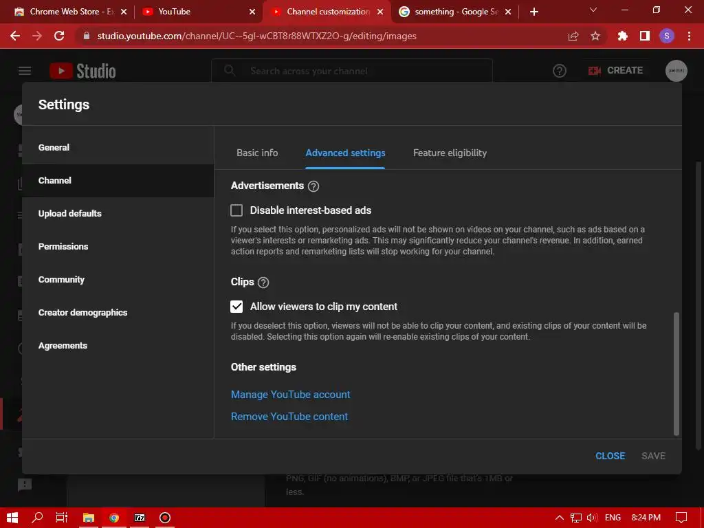The height and width of the screenshot is (528, 704).
Task: Switch to the YouTube browser tab
Action: coord(197,12)
